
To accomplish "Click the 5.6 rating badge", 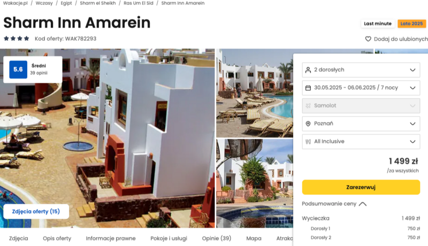I will coord(18,70).
